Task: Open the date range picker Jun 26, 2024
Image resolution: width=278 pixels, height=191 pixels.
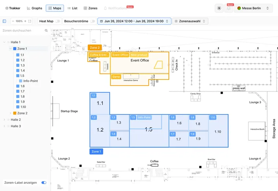Action: click(x=134, y=21)
